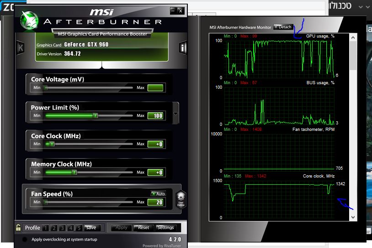This screenshot has height=248, width=372.
Task: Toggle Fan Speed Auto mode
Action: tap(158, 194)
